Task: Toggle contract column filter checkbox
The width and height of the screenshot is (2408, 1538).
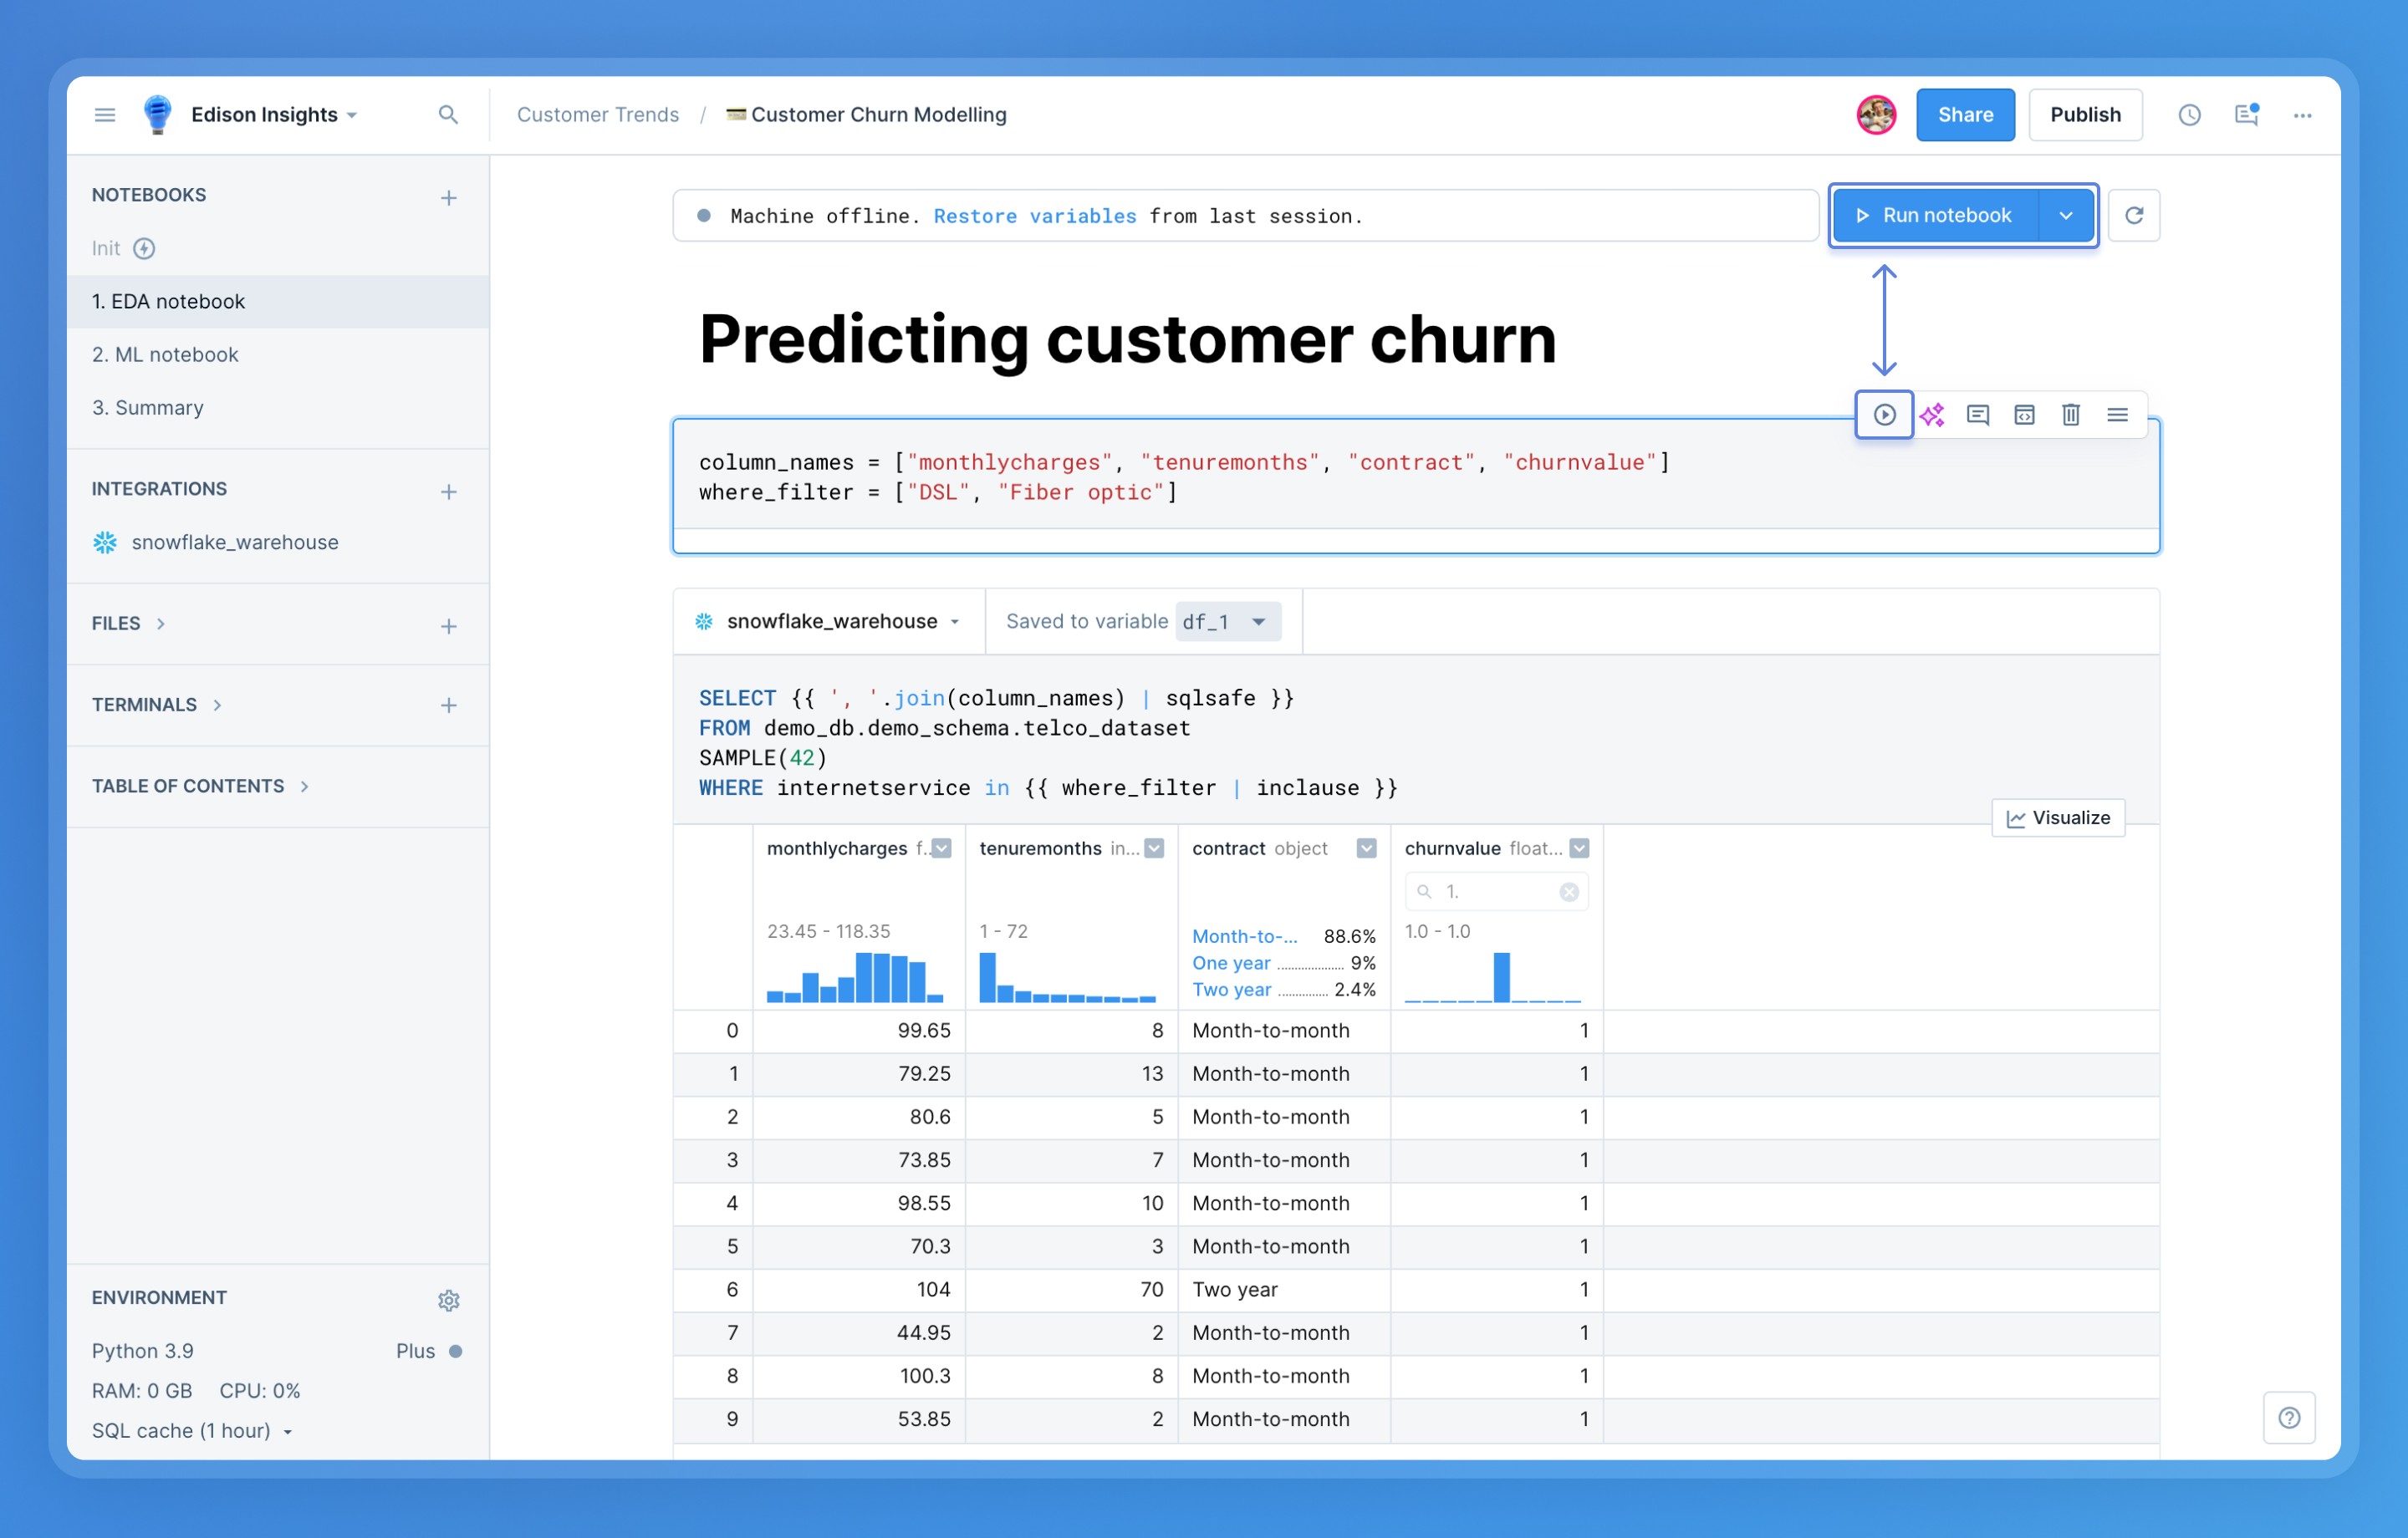Action: click(1366, 848)
